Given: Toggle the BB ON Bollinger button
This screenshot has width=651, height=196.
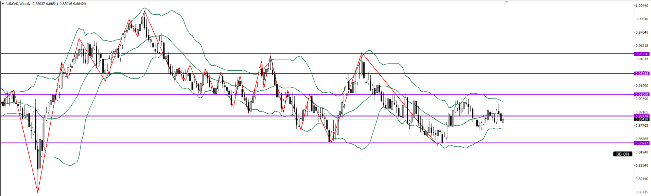Looking at the screenshot, I should [622, 154].
